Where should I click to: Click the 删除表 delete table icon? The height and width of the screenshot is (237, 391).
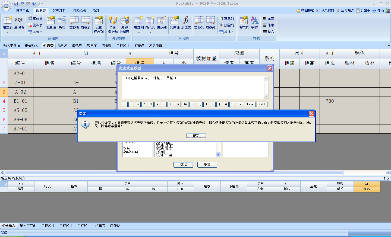[x=35, y=25]
